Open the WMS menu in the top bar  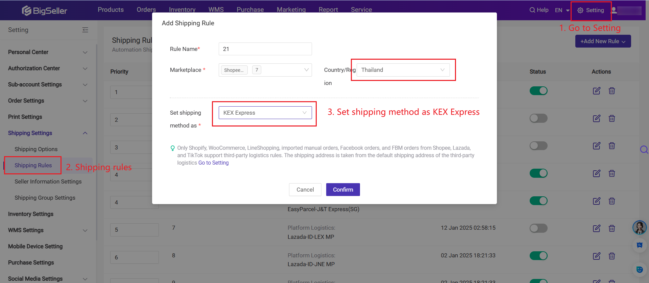pos(216,10)
